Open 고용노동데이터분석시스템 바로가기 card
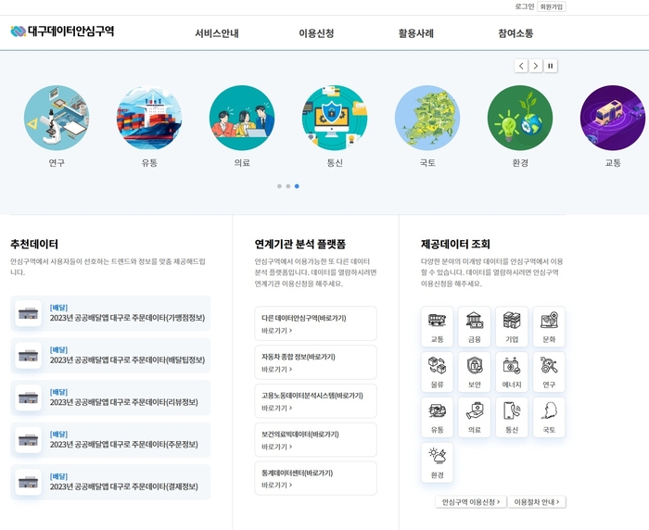 coord(316,401)
